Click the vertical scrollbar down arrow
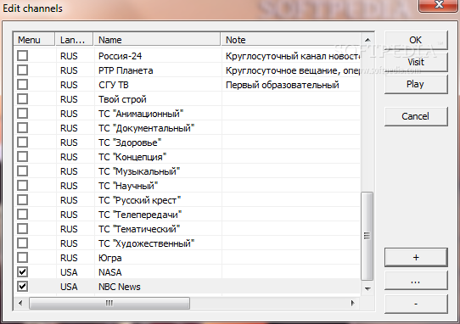Viewport: 460px width, 324px height. tap(367, 289)
